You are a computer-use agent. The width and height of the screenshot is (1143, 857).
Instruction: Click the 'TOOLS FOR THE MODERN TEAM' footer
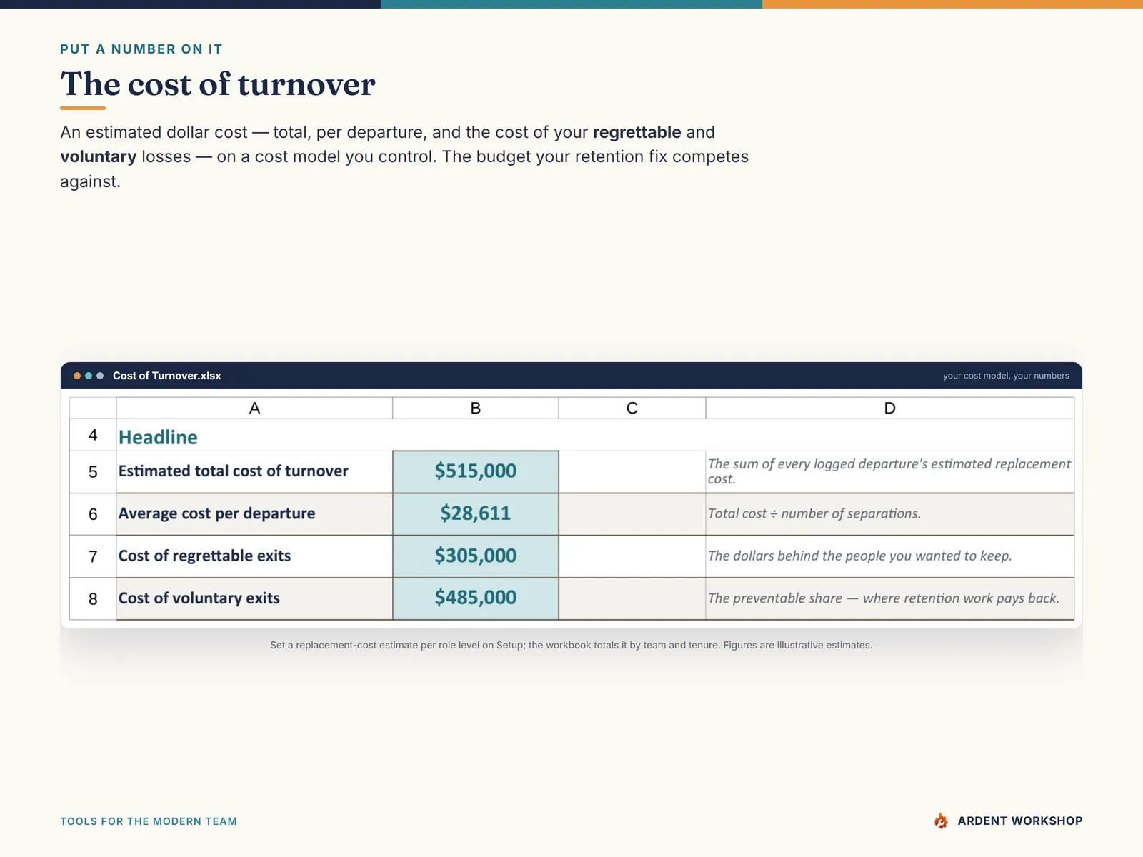click(x=149, y=821)
